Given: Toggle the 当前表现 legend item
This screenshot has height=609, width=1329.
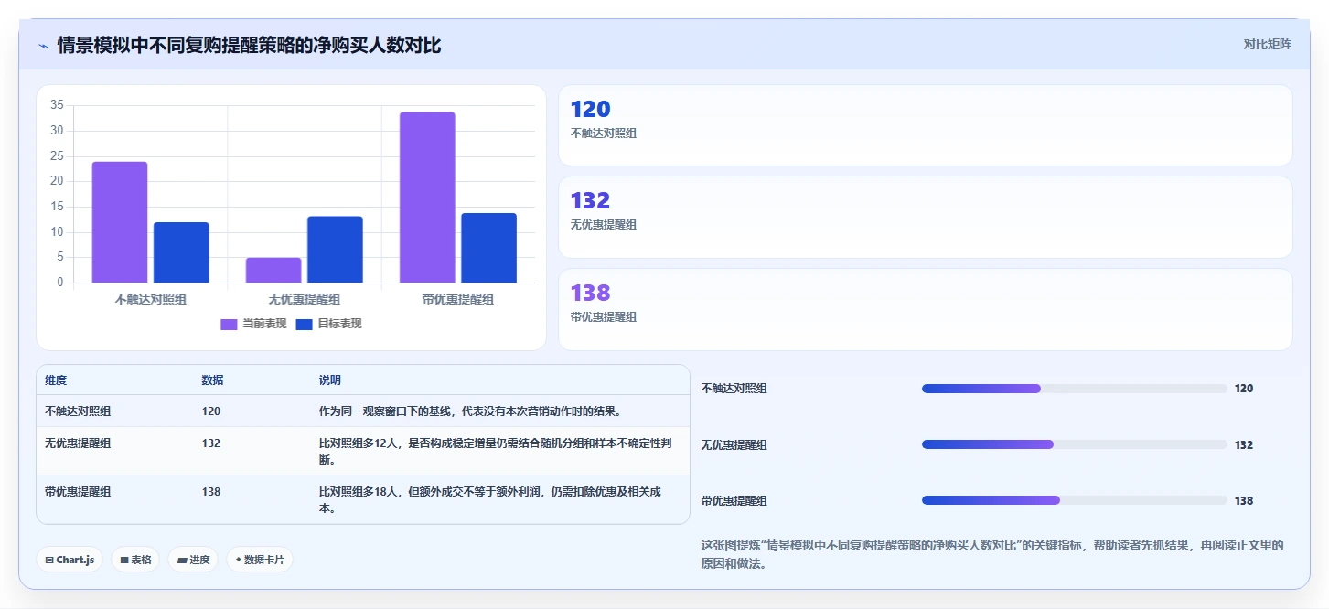Looking at the screenshot, I should tap(253, 324).
